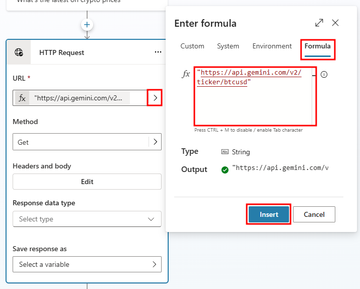Expand the formula panel to full size
The image size is (360, 289).
tap(319, 23)
